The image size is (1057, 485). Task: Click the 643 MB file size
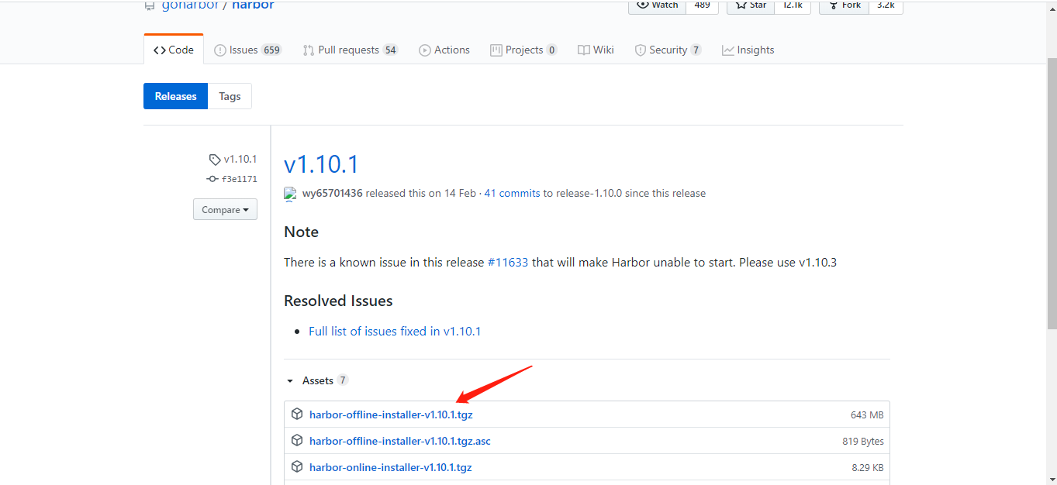point(867,415)
